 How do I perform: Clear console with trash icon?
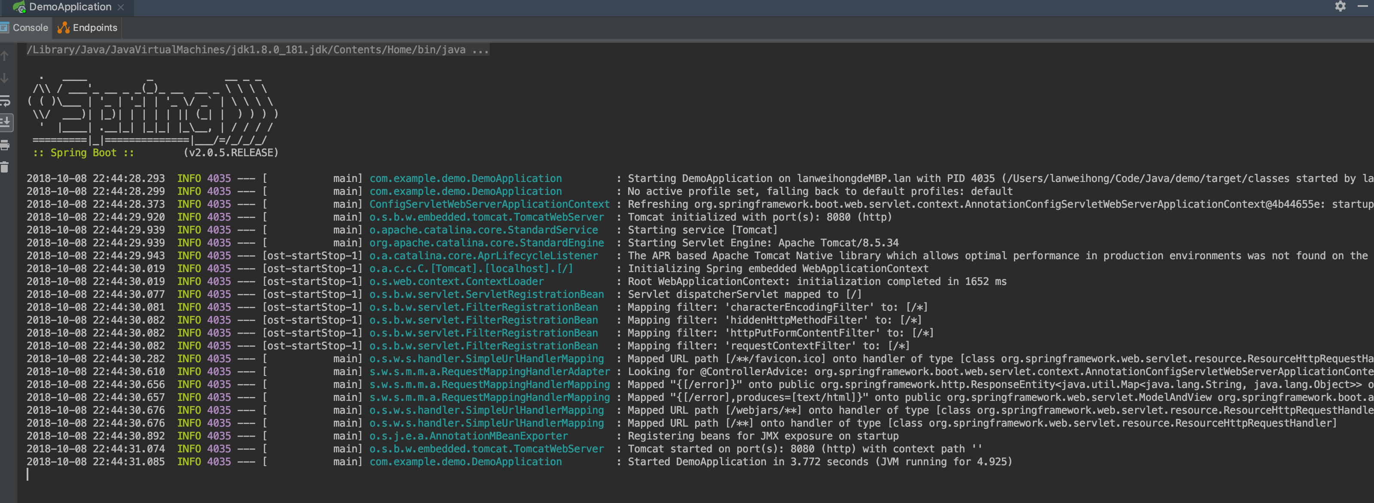click(x=5, y=167)
